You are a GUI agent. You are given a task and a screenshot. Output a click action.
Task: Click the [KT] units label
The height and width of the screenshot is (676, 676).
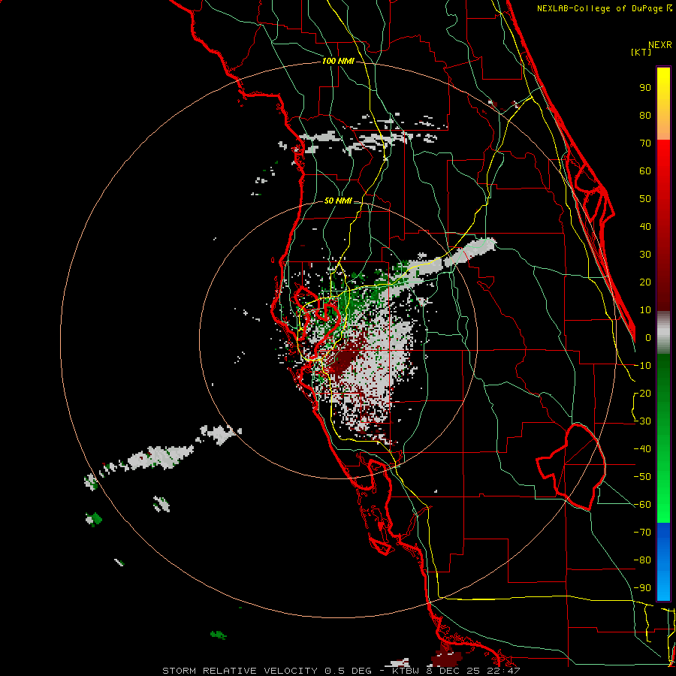(x=641, y=52)
